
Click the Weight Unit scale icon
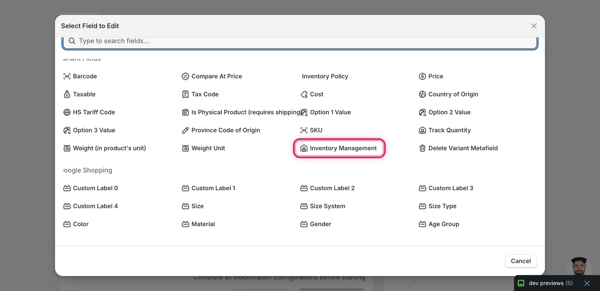click(185, 148)
